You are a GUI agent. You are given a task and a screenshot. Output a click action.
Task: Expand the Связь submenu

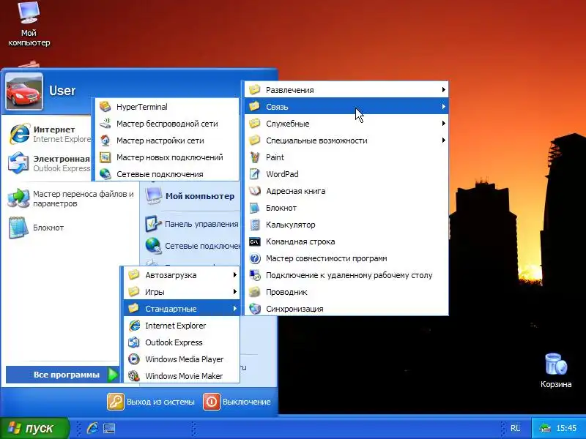click(x=346, y=106)
